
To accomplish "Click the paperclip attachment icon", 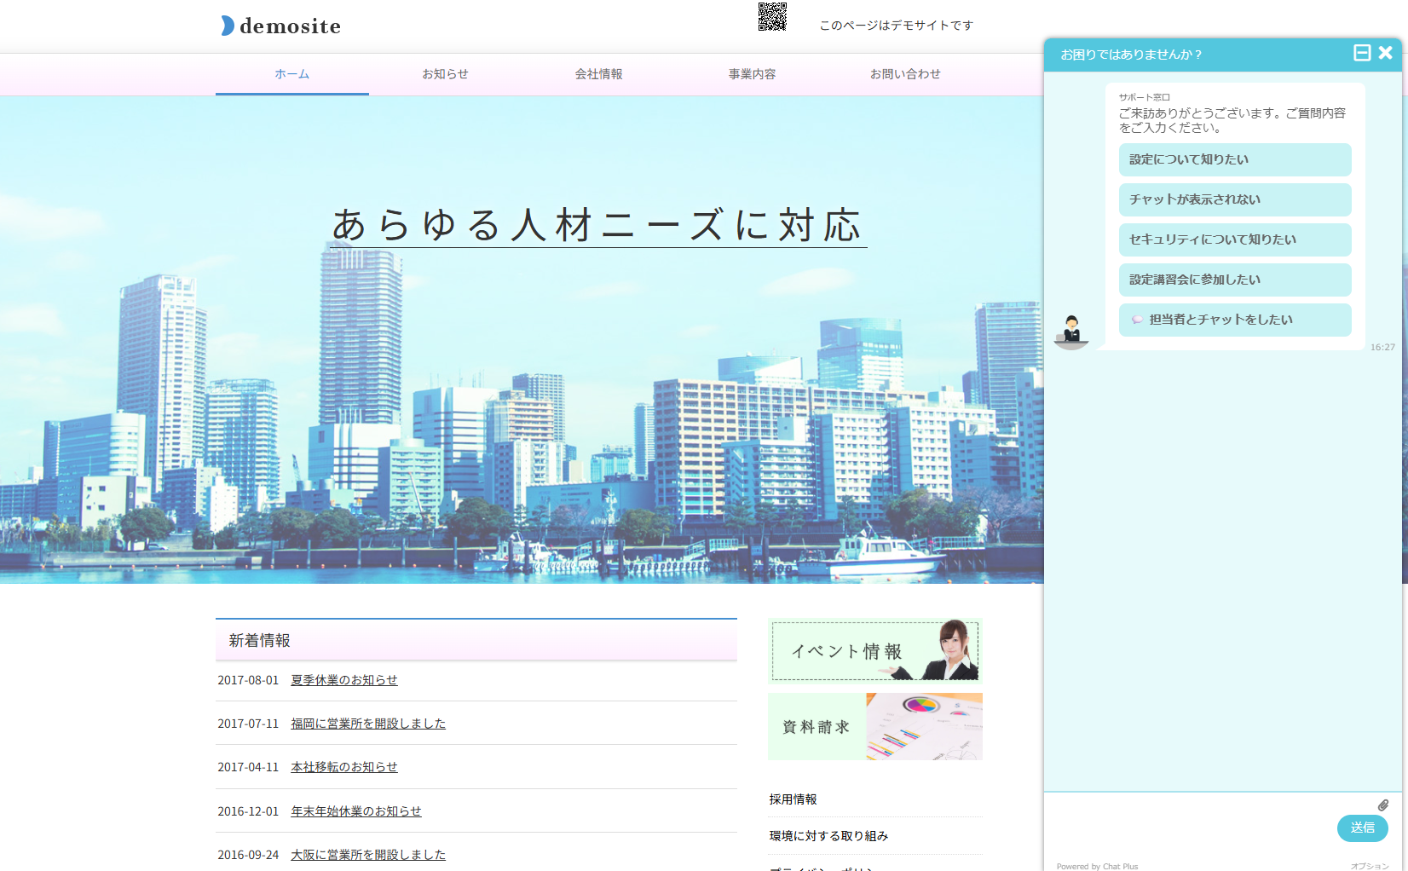I will (1382, 805).
